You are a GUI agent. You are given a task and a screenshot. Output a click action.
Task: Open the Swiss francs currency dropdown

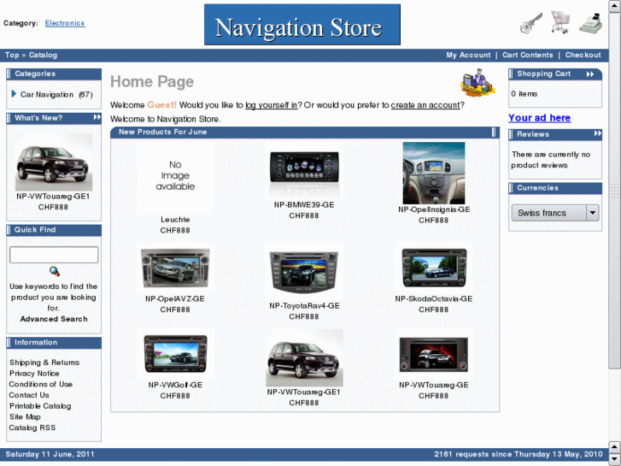555,213
